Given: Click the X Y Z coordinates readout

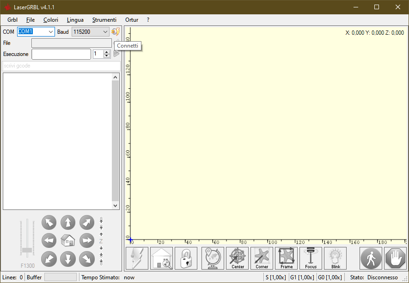Looking at the screenshot, I should click(374, 33).
